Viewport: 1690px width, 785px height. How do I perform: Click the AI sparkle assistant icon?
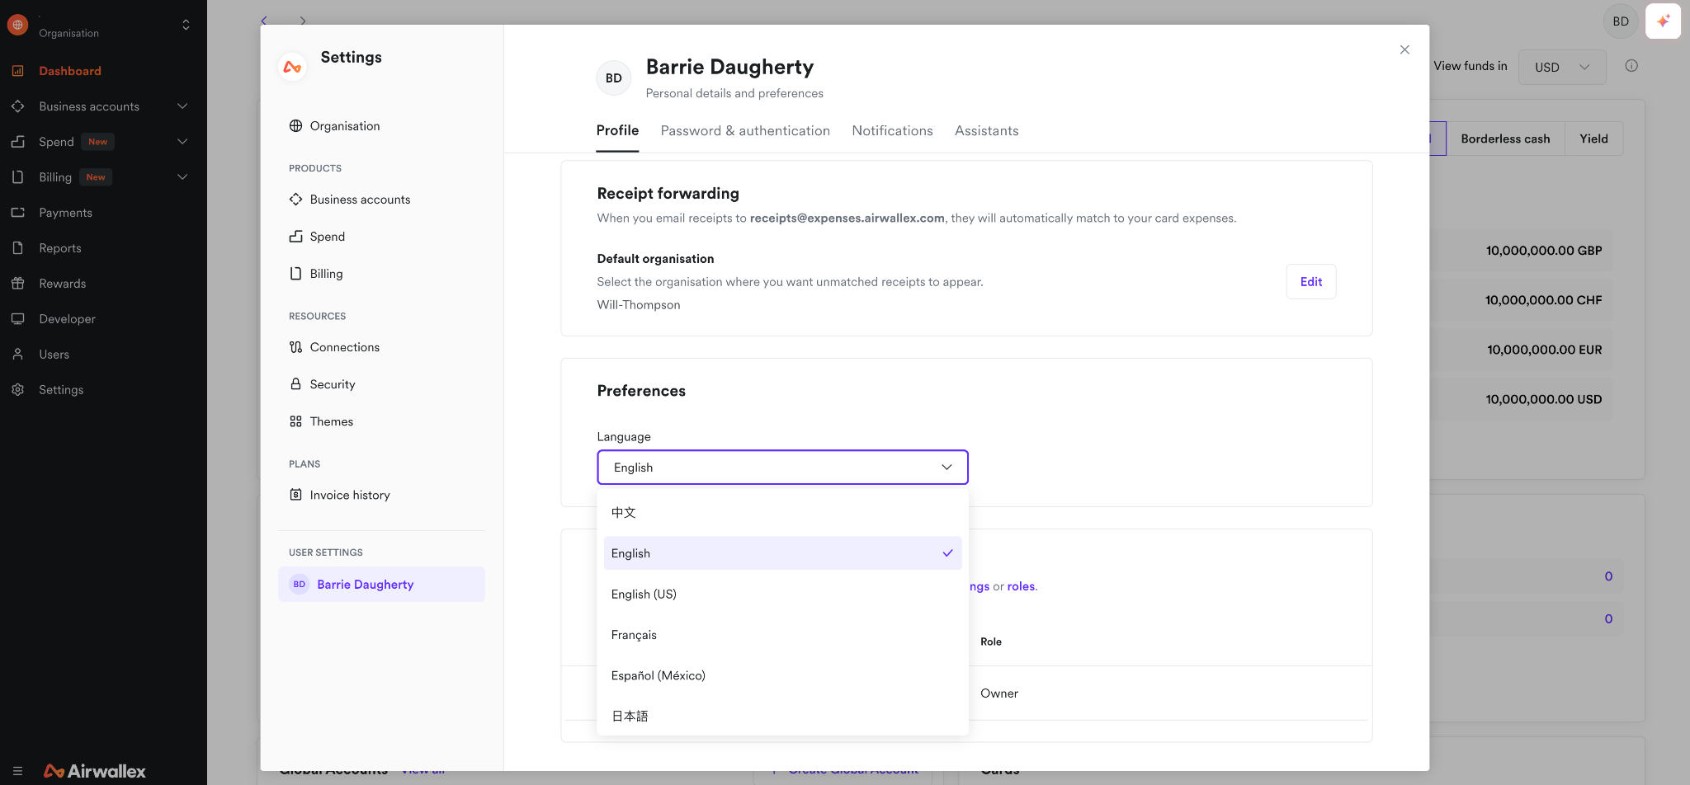[1663, 21]
